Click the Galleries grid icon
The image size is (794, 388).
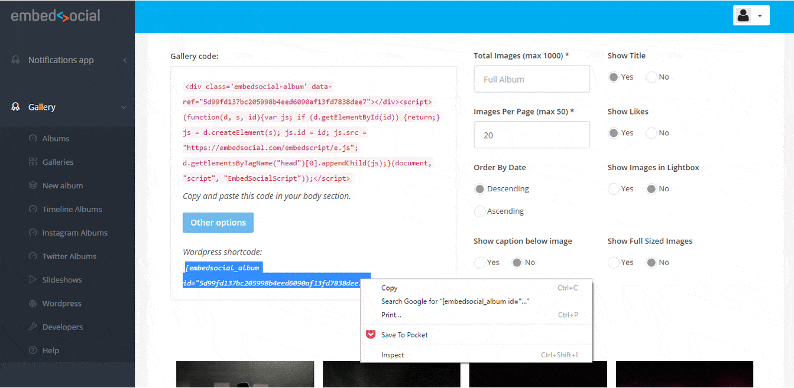33,162
